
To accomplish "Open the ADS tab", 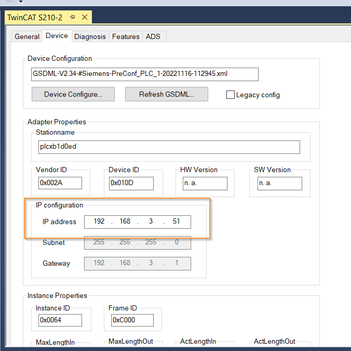I will (x=153, y=36).
